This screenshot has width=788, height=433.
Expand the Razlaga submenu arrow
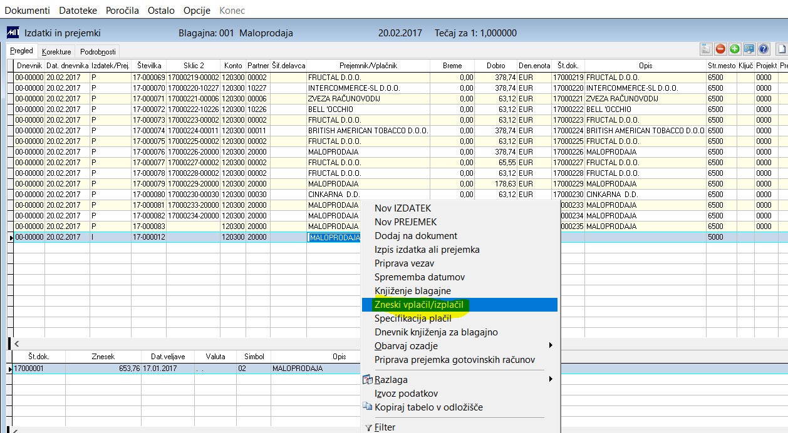(x=551, y=379)
